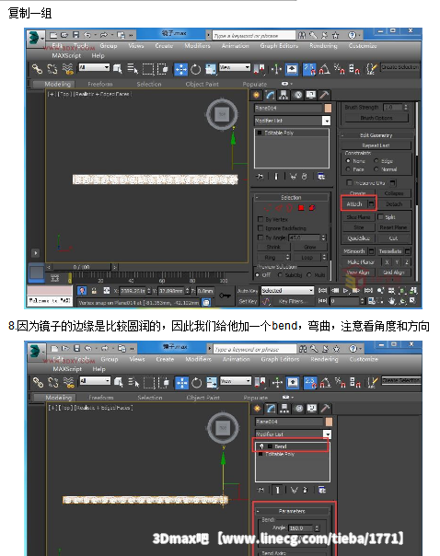The image size is (440, 556).
Task: Select the Rotate tool in the upper 3ds Max toolbar
Action: click(x=196, y=69)
